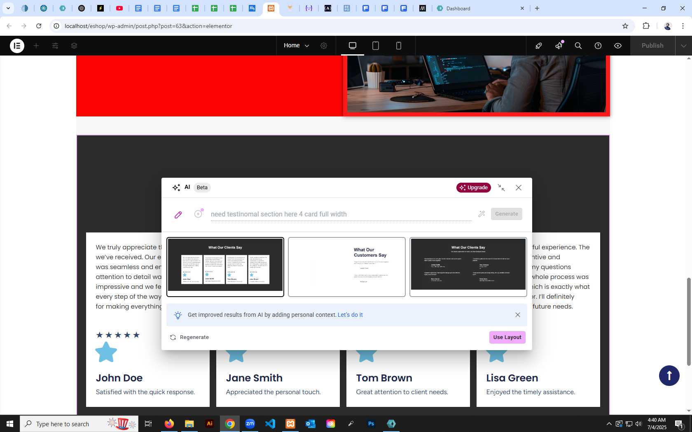This screenshot has height=432, width=692.
Task: Click the Lisa Green testimonial name
Action: click(x=512, y=378)
